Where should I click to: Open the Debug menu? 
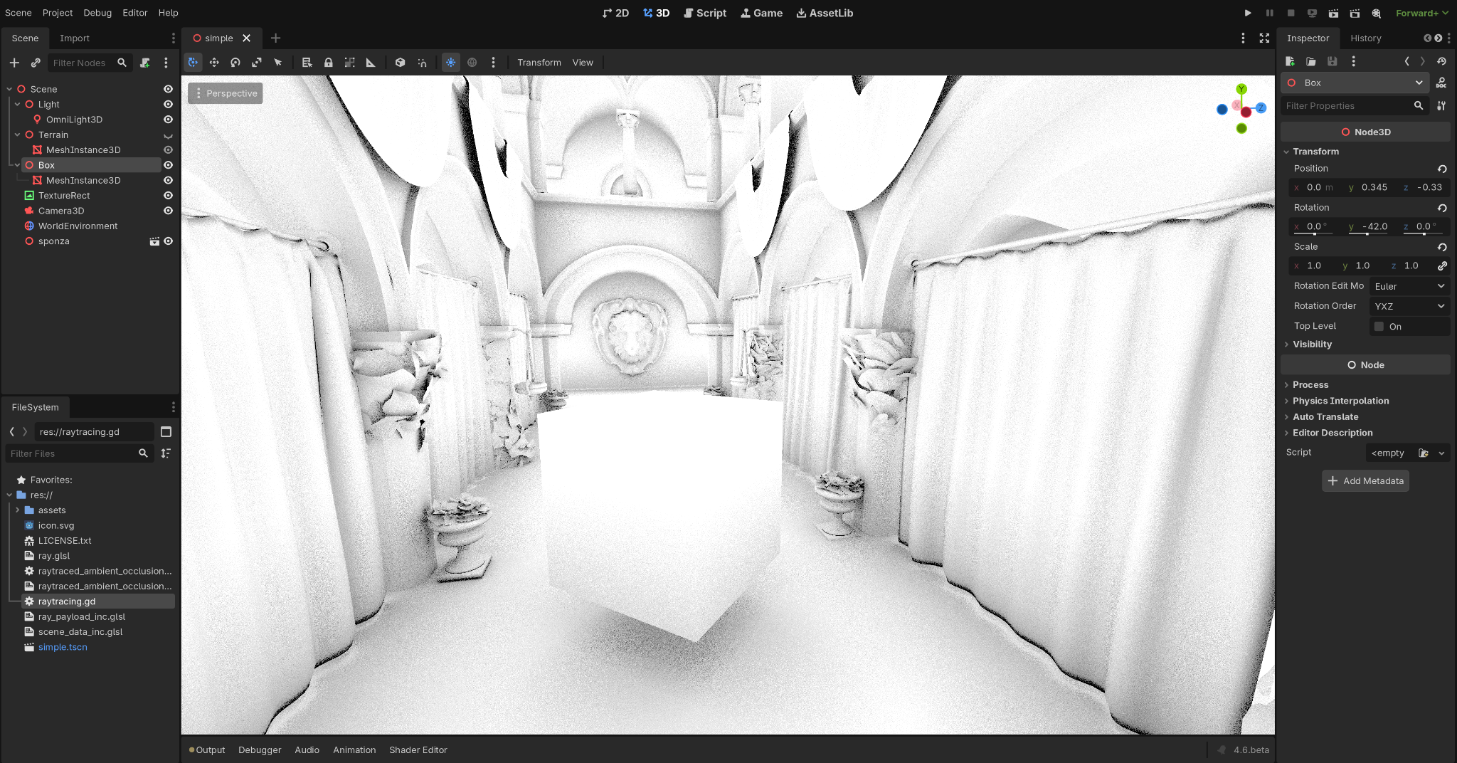97,13
